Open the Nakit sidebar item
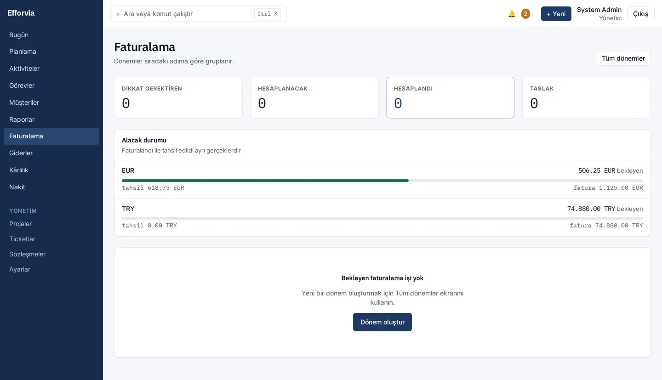662x380 pixels. [51, 187]
